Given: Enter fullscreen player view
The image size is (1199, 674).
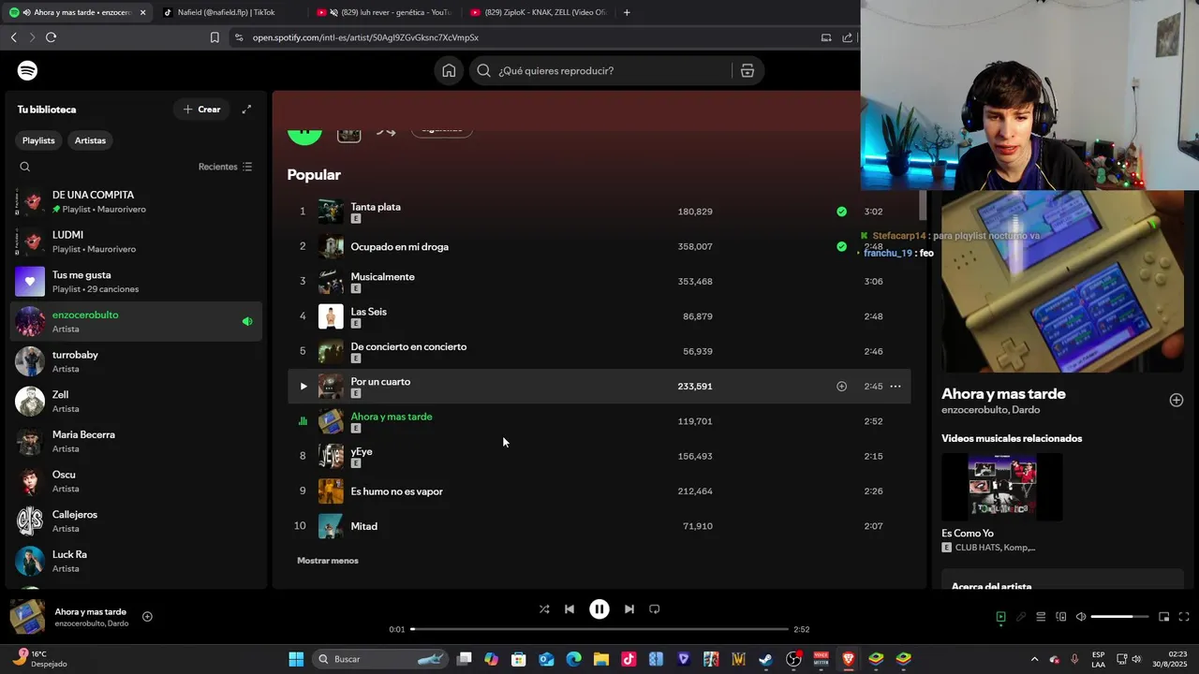Looking at the screenshot, I should click(x=1184, y=617).
